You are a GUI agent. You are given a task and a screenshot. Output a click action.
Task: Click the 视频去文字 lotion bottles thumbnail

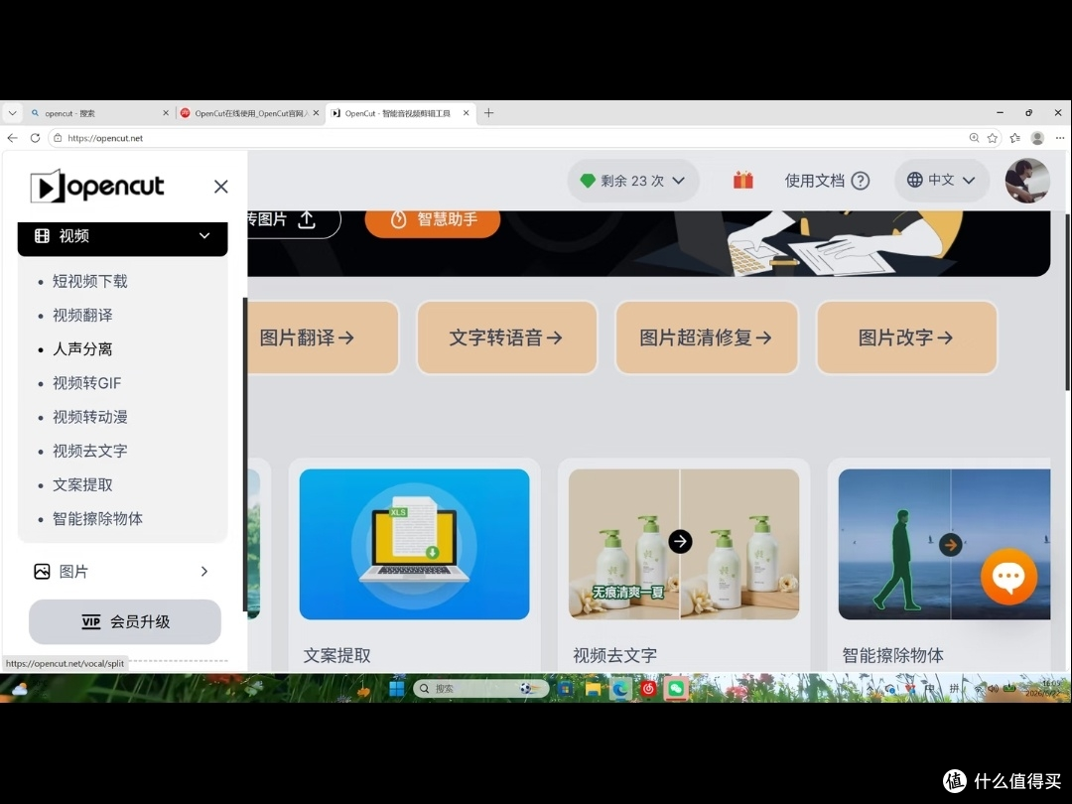click(x=684, y=544)
